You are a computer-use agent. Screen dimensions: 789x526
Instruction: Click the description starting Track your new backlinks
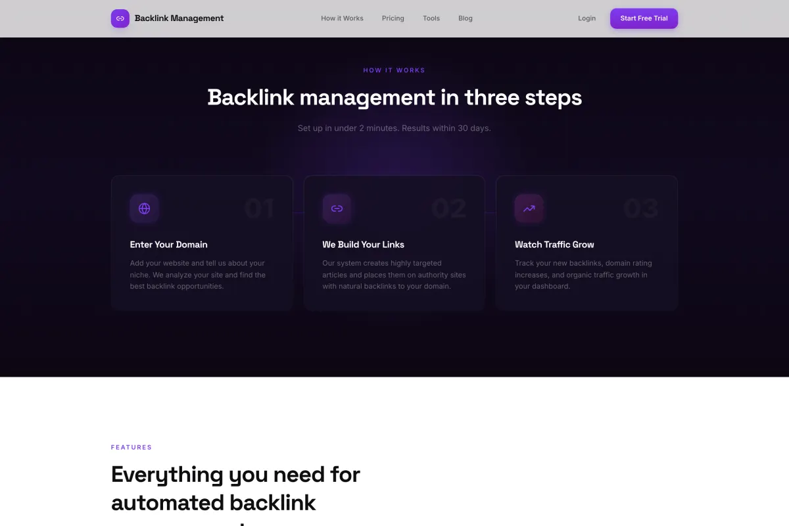583,275
